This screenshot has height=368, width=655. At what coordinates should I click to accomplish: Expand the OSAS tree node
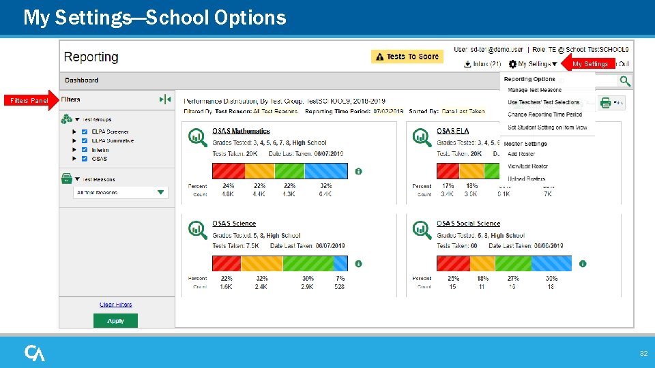[74, 159]
